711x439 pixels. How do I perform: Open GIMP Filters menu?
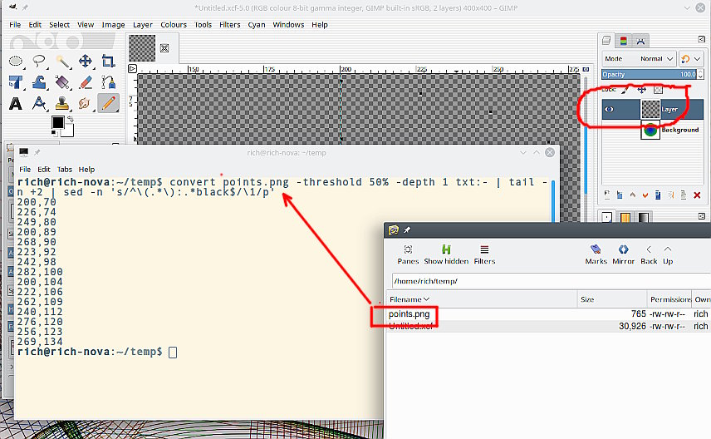(x=230, y=24)
